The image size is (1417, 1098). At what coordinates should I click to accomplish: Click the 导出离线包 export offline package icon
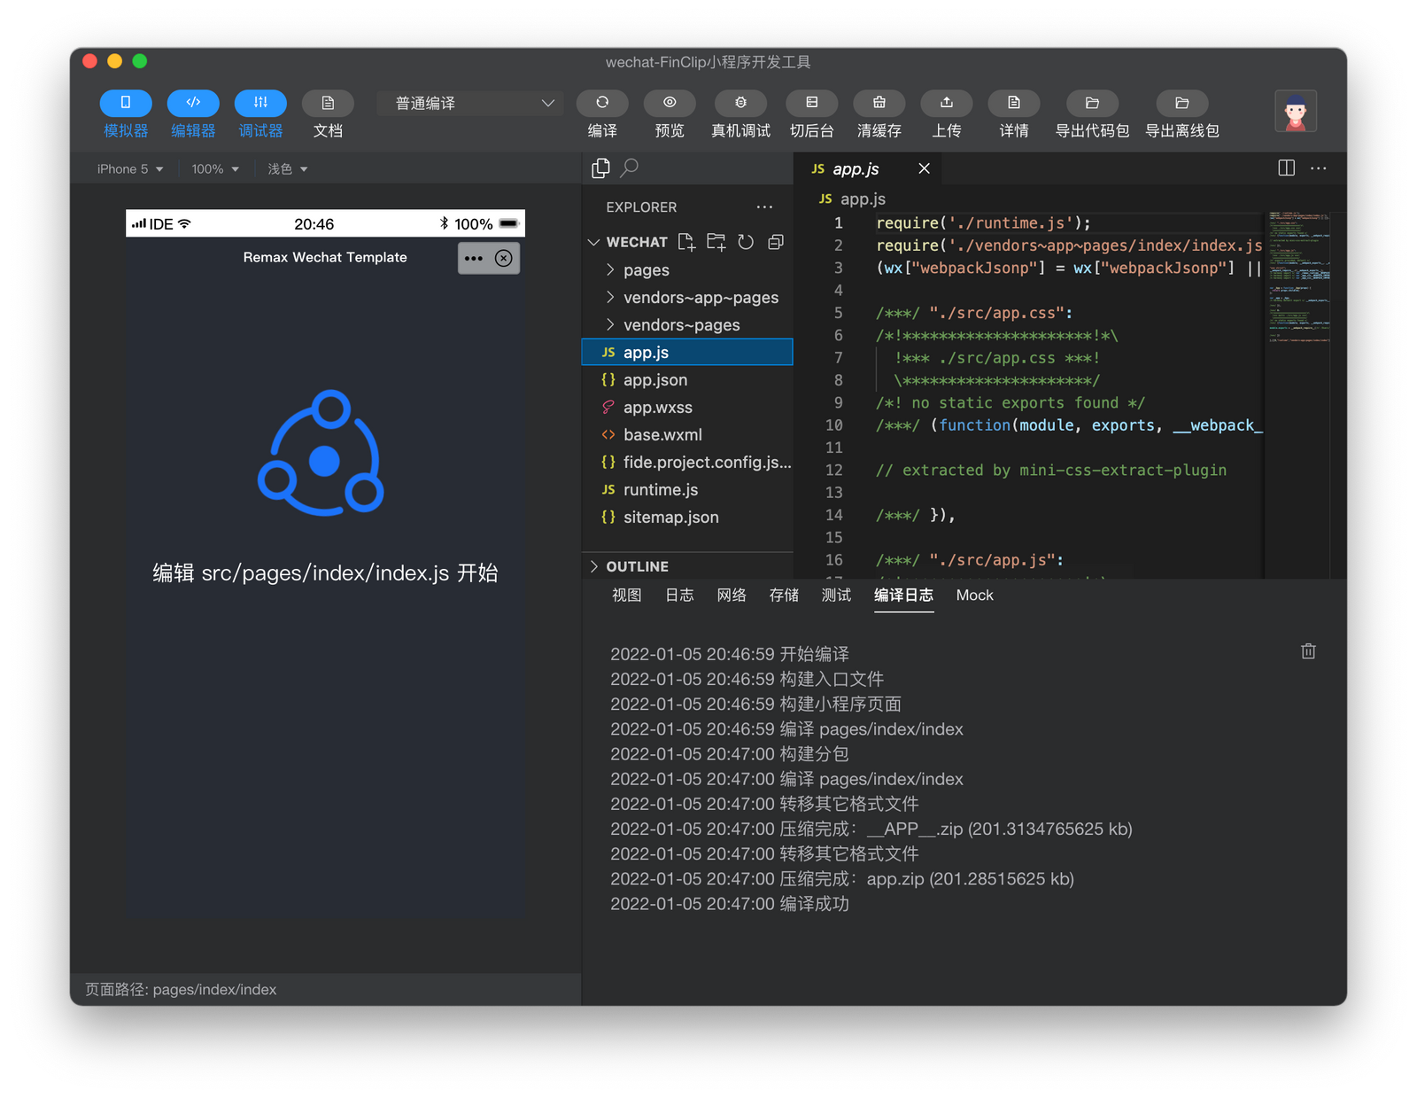[1182, 103]
